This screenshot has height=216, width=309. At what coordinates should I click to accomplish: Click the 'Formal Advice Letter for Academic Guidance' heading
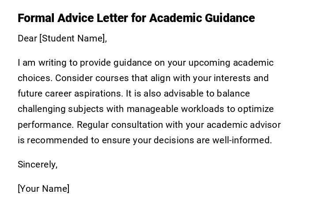[x=136, y=18]
